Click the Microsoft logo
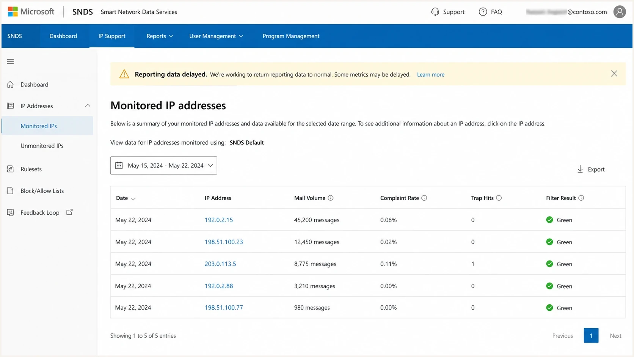 (x=31, y=12)
